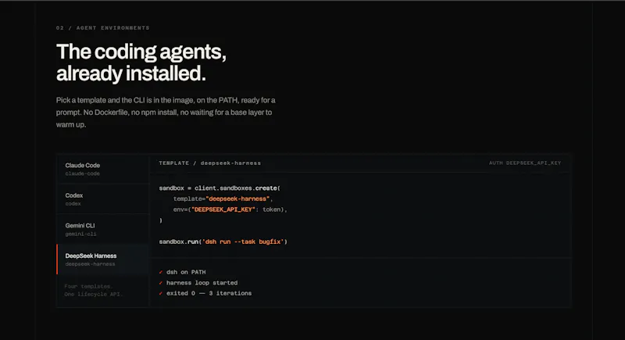Click the orange active-tab indicator on DeepSeek Harness
625x340 pixels.
pos(57,259)
